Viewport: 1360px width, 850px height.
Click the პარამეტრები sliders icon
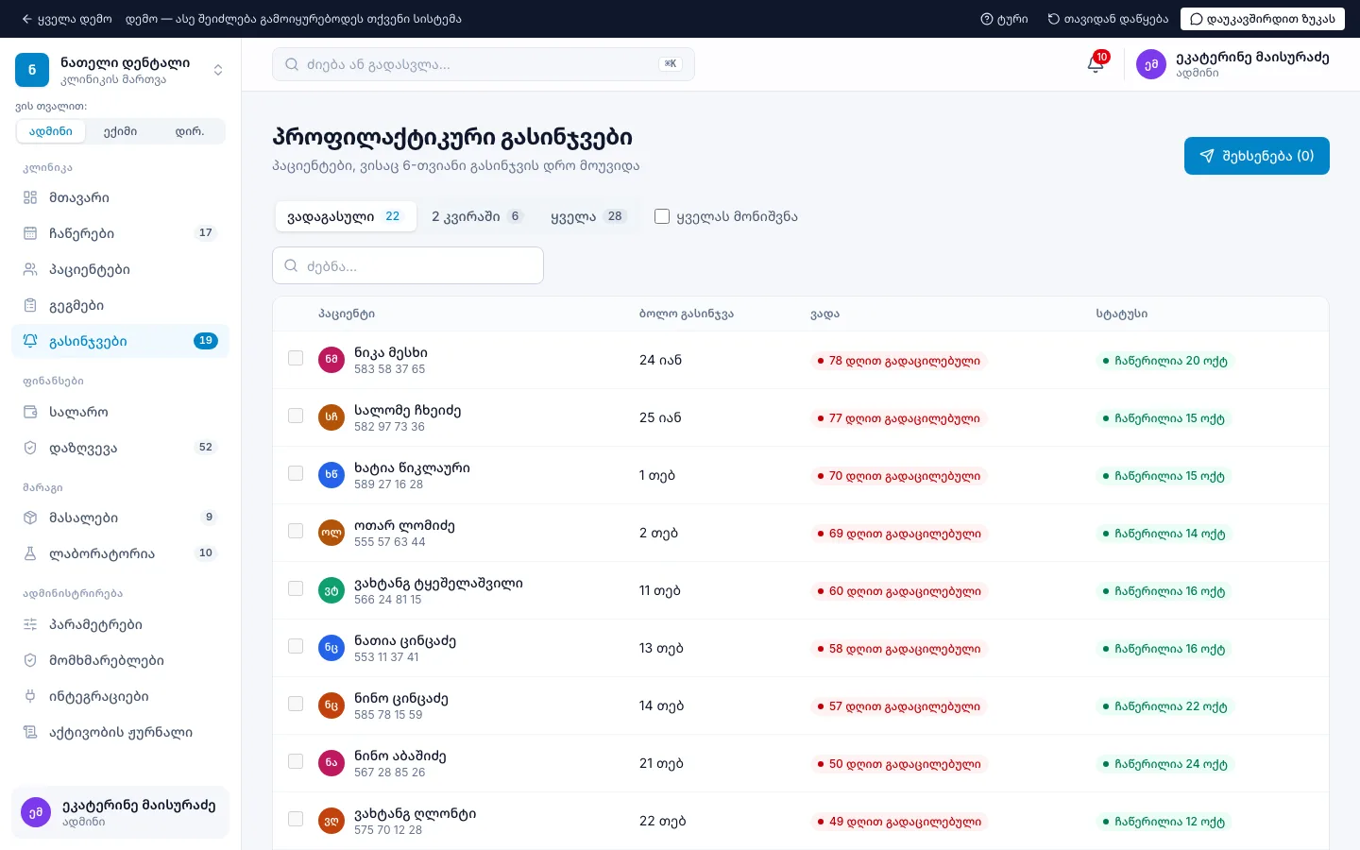tap(30, 624)
